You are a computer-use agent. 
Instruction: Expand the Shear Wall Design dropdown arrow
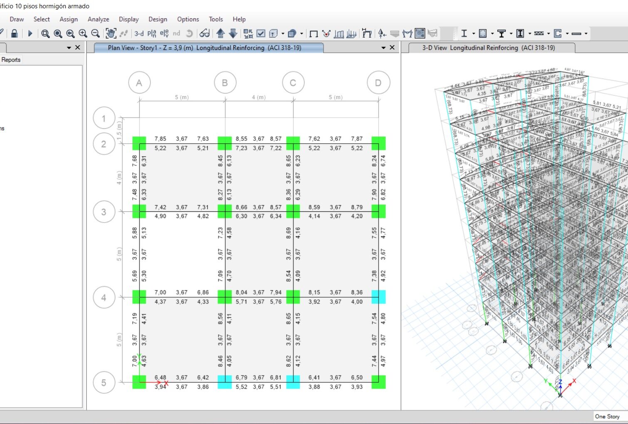[x=567, y=34]
